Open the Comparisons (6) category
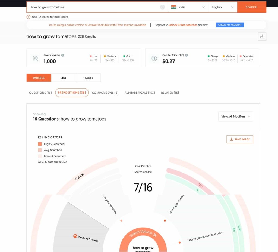Screen dimensions: 278x252 [x=105, y=93]
